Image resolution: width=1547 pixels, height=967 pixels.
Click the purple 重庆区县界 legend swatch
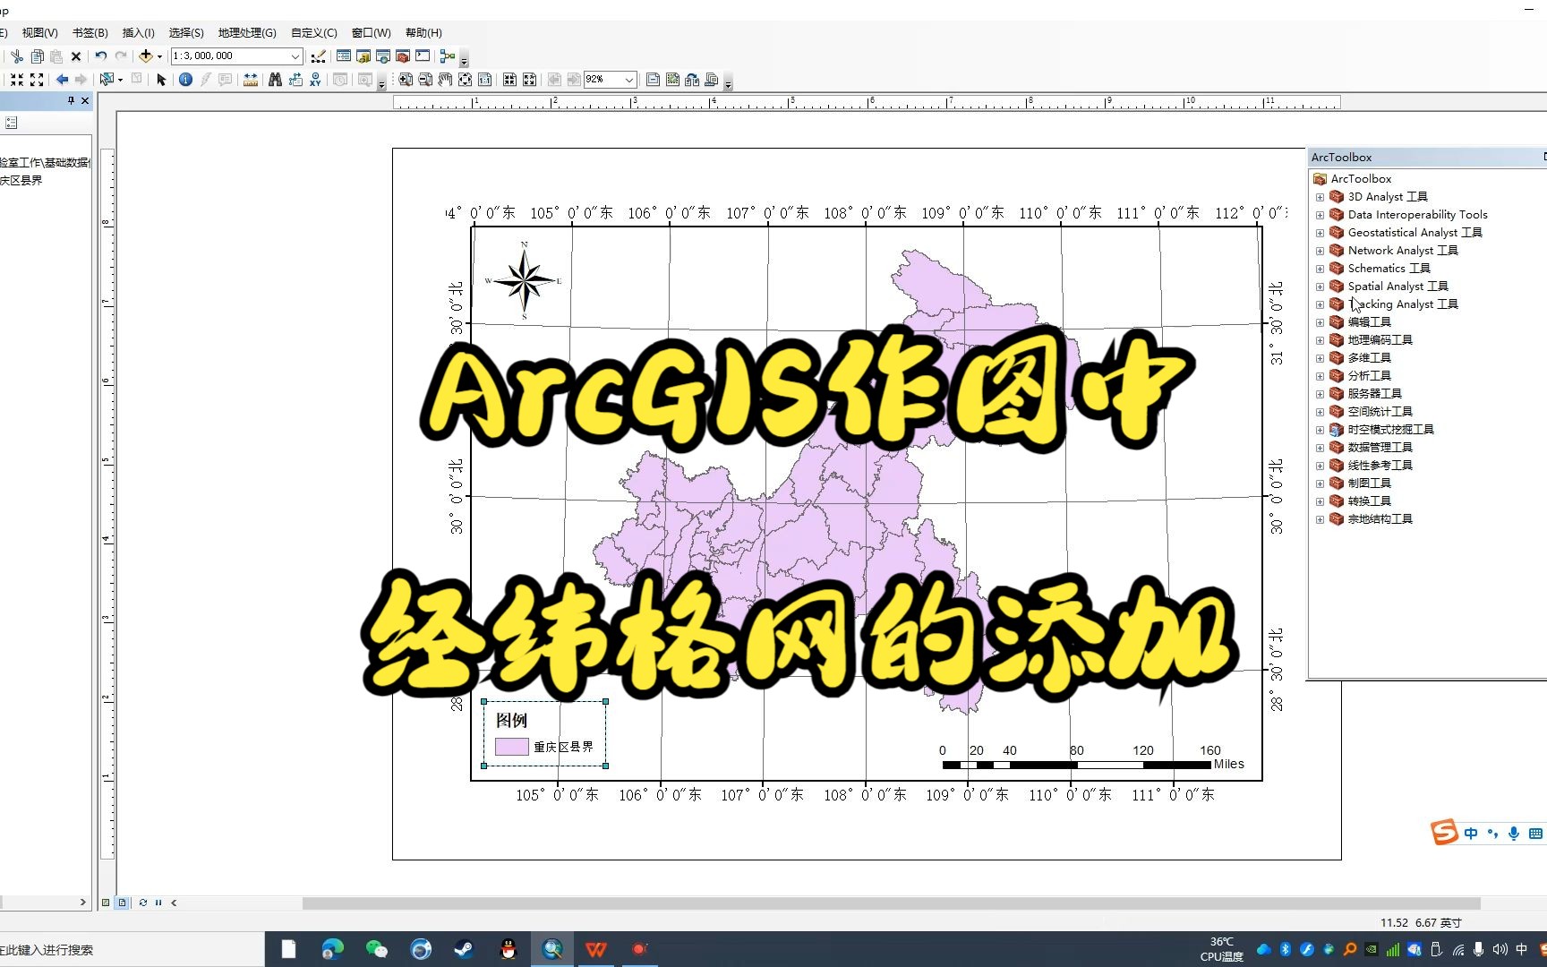click(x=511, y=747)
